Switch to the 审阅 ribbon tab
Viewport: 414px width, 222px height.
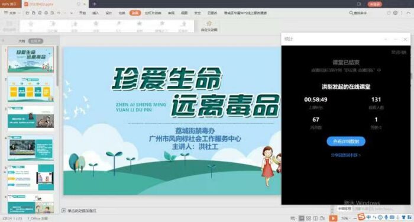click(x=171, y=12)
